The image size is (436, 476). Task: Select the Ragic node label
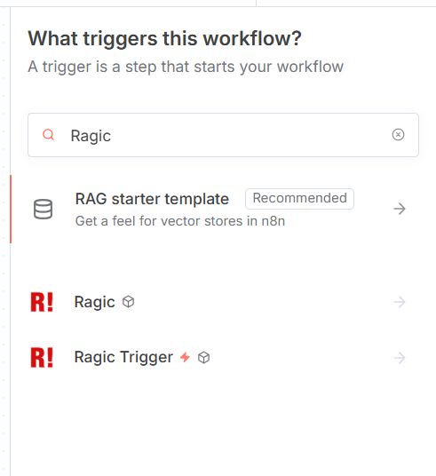pos(94,302)
